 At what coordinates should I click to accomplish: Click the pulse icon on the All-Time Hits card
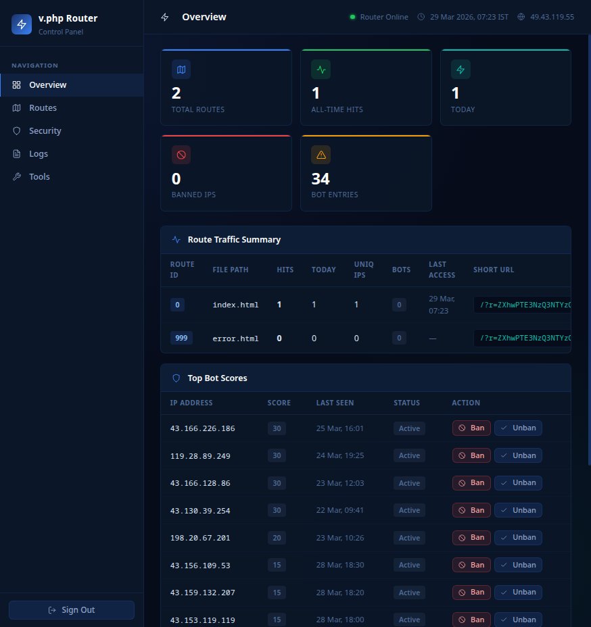tap(321, 69)
